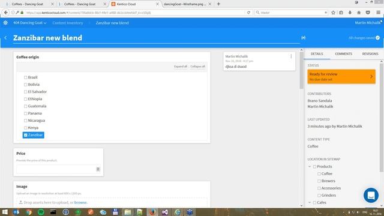
Task: Open Spotify from the taskbar
Action: click(41, 212)
